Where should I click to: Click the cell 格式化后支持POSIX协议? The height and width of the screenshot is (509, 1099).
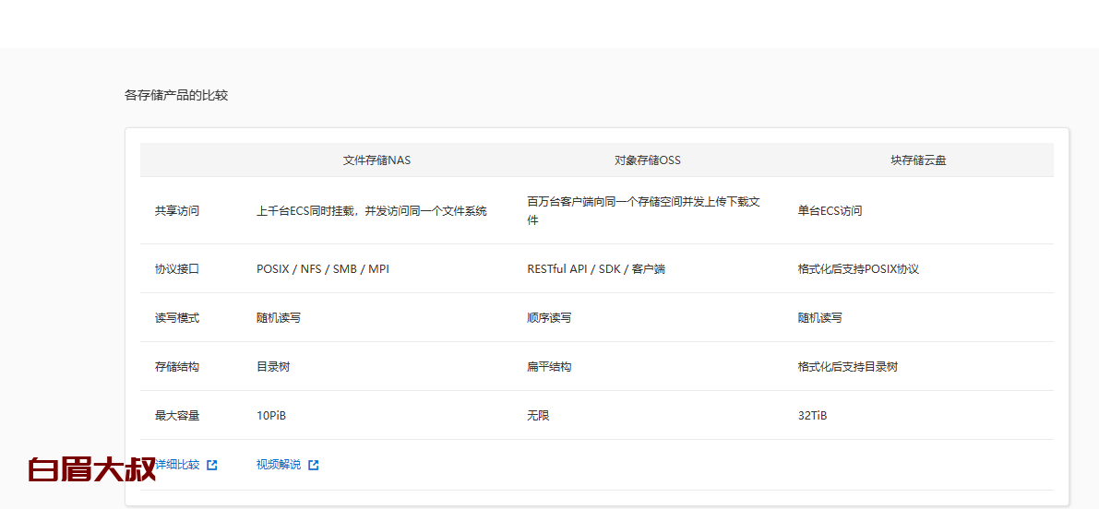point(858,269)
